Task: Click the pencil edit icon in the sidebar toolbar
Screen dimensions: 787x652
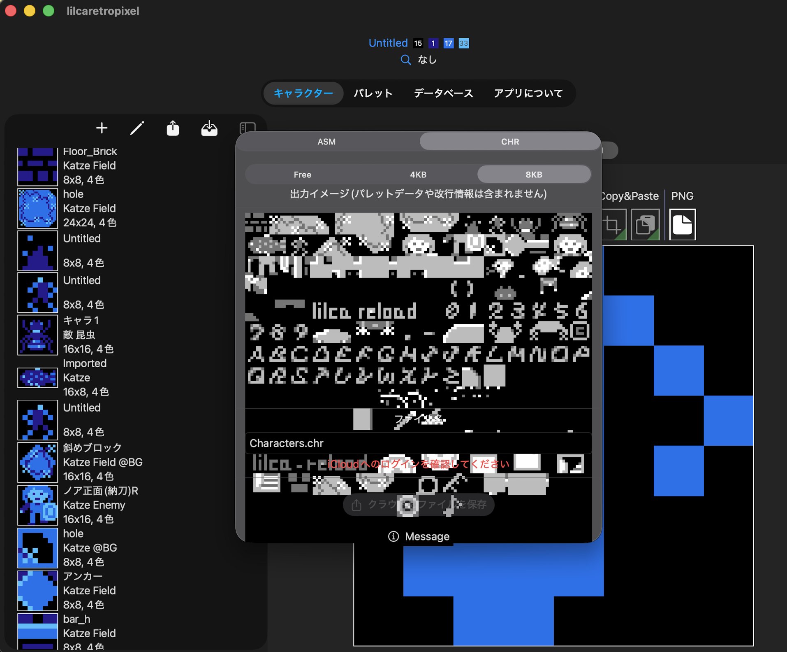Action: pos(137,128)
